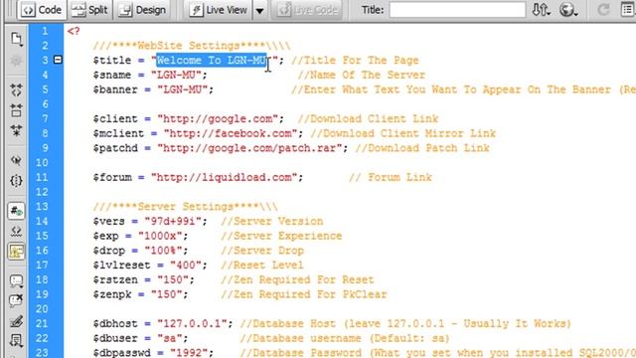Click the $rstzen variable on line 18
This screenshot has height=358, width=636.
point(115,279)
